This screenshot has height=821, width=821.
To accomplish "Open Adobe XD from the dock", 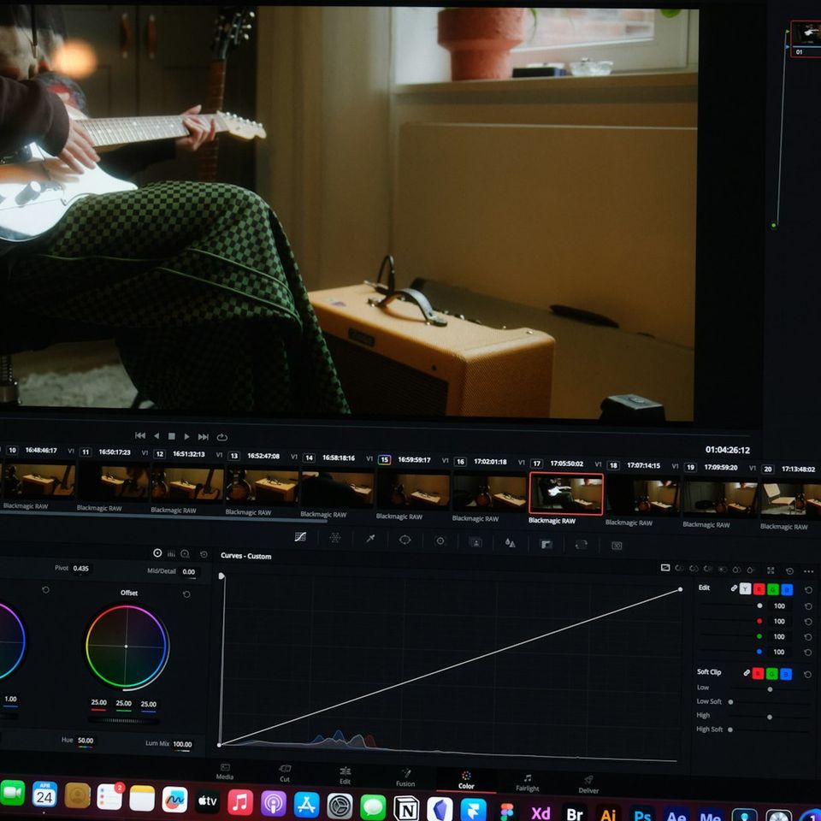I will (x=540, y=813).
